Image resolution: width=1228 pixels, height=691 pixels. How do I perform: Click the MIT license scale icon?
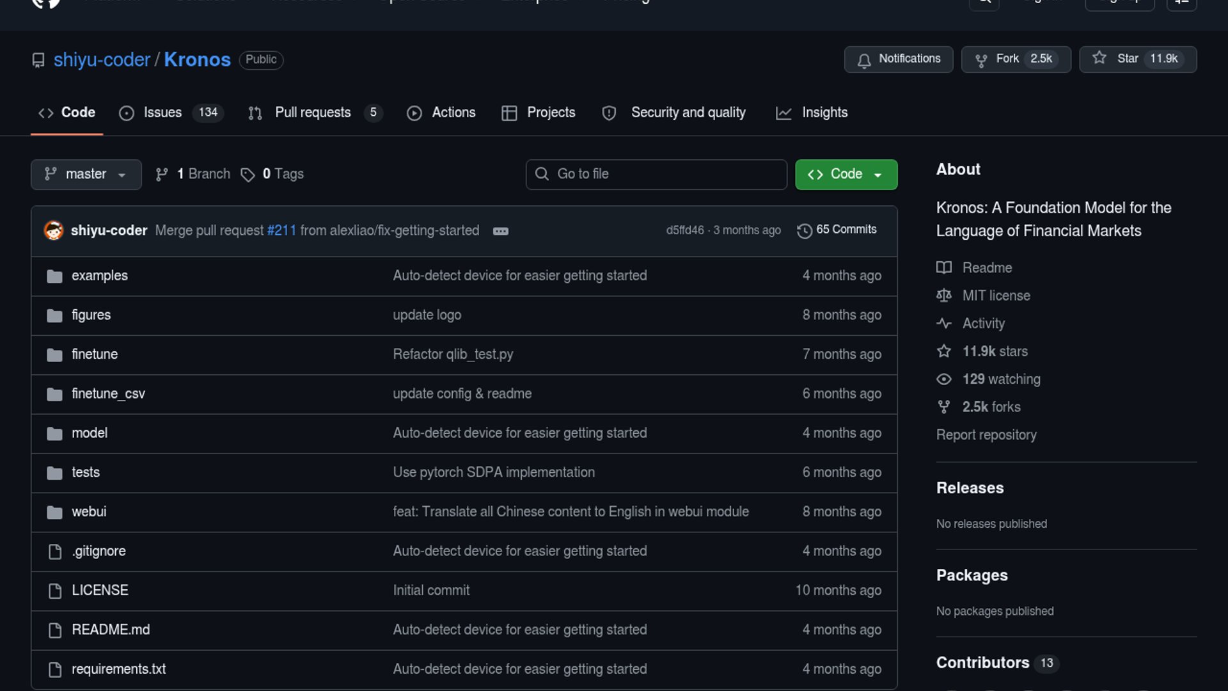pyautogui.click(x=943, y=296)
